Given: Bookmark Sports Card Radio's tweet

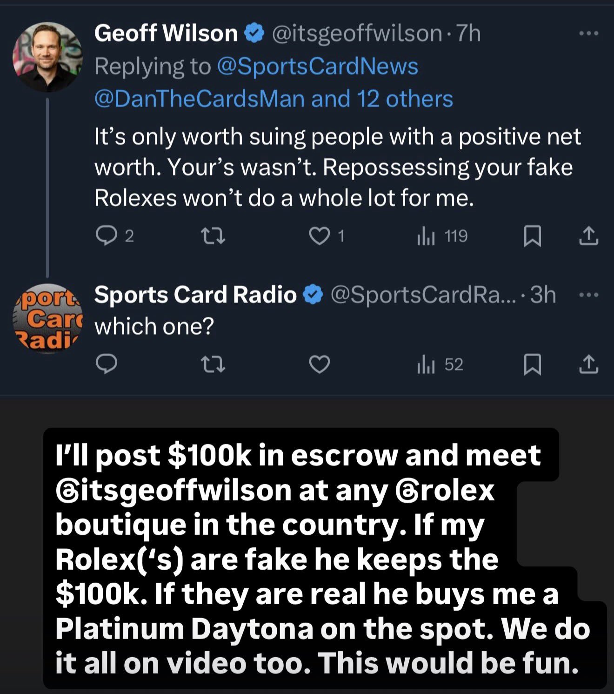Looking at the screenshot, I should click(x=532, y=364).
